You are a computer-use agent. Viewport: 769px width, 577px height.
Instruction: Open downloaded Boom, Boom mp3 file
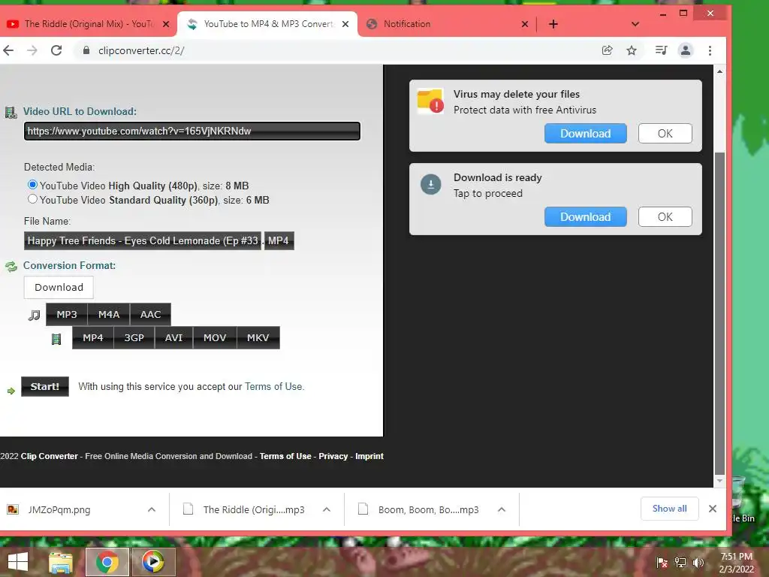428,510
